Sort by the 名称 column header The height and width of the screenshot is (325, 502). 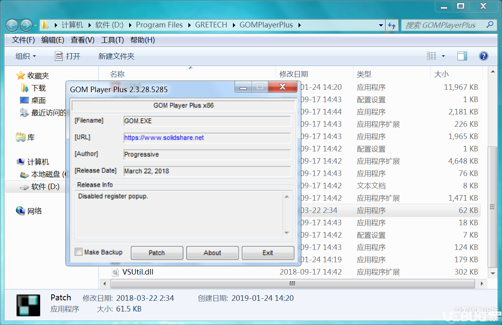117,74
